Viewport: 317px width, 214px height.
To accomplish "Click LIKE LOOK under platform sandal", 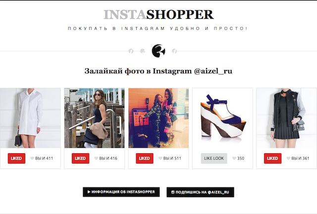I will point(214,158).
